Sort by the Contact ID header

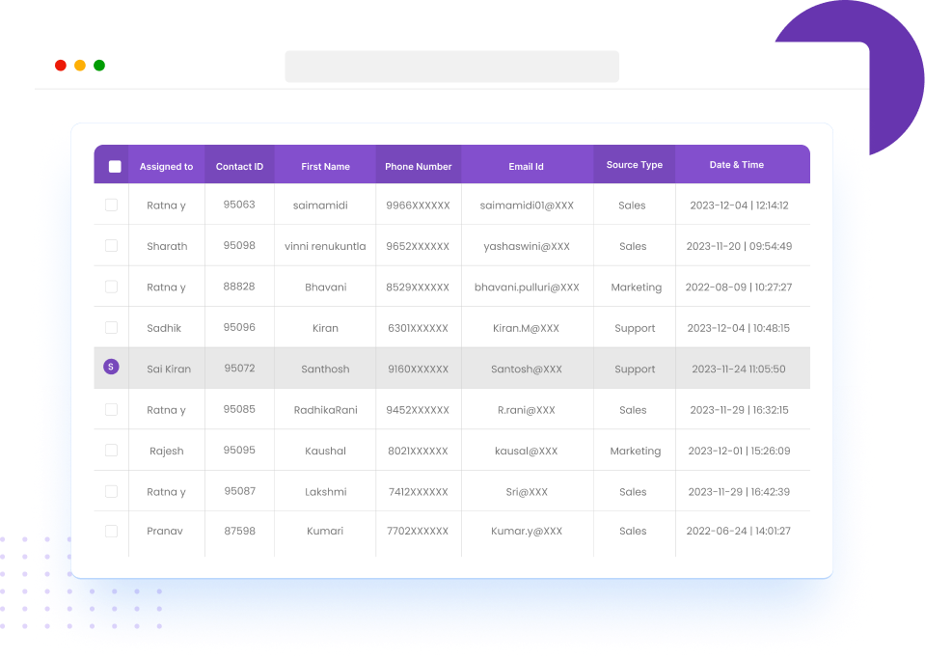[x=239, y=166]
